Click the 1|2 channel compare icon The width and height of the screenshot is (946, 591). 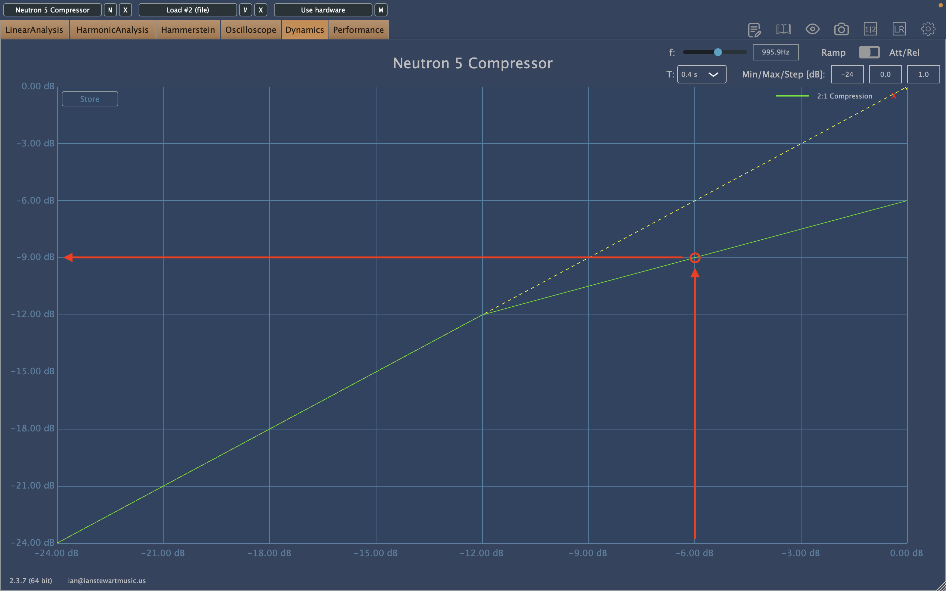870,29
